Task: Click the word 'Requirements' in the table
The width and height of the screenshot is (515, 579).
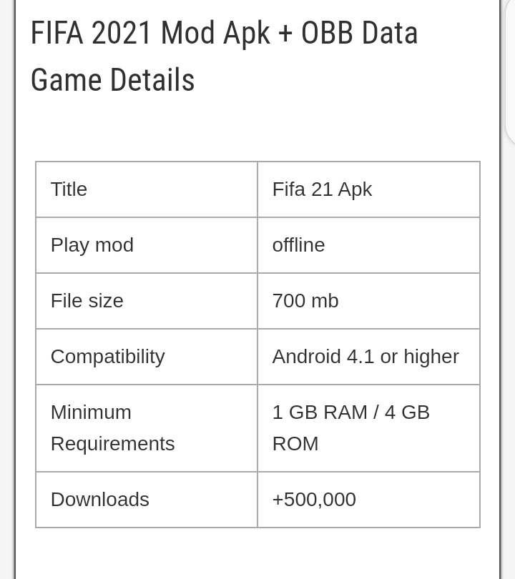Action: [112, 444]
